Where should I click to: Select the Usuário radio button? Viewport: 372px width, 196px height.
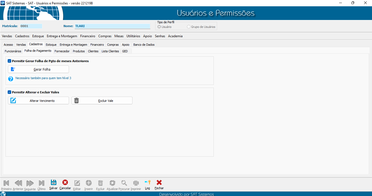(159, 27)
